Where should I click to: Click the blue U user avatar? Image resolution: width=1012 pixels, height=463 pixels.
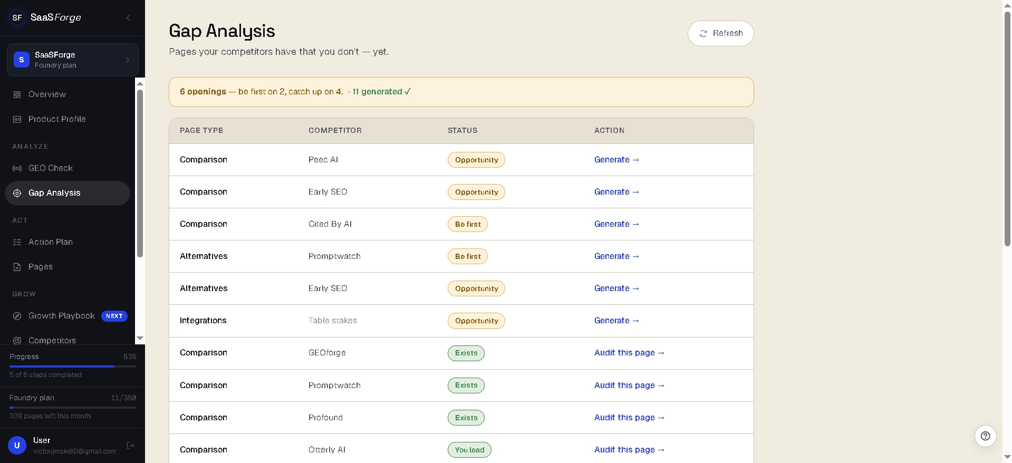[x=17, y=445]
